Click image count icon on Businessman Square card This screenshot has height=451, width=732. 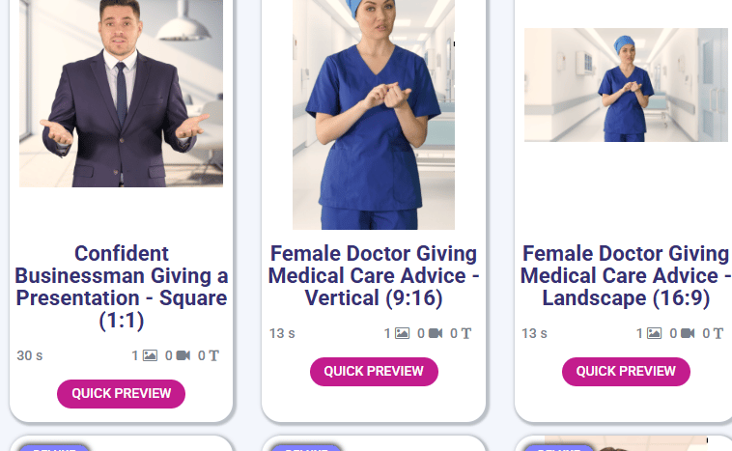[150, 355]
